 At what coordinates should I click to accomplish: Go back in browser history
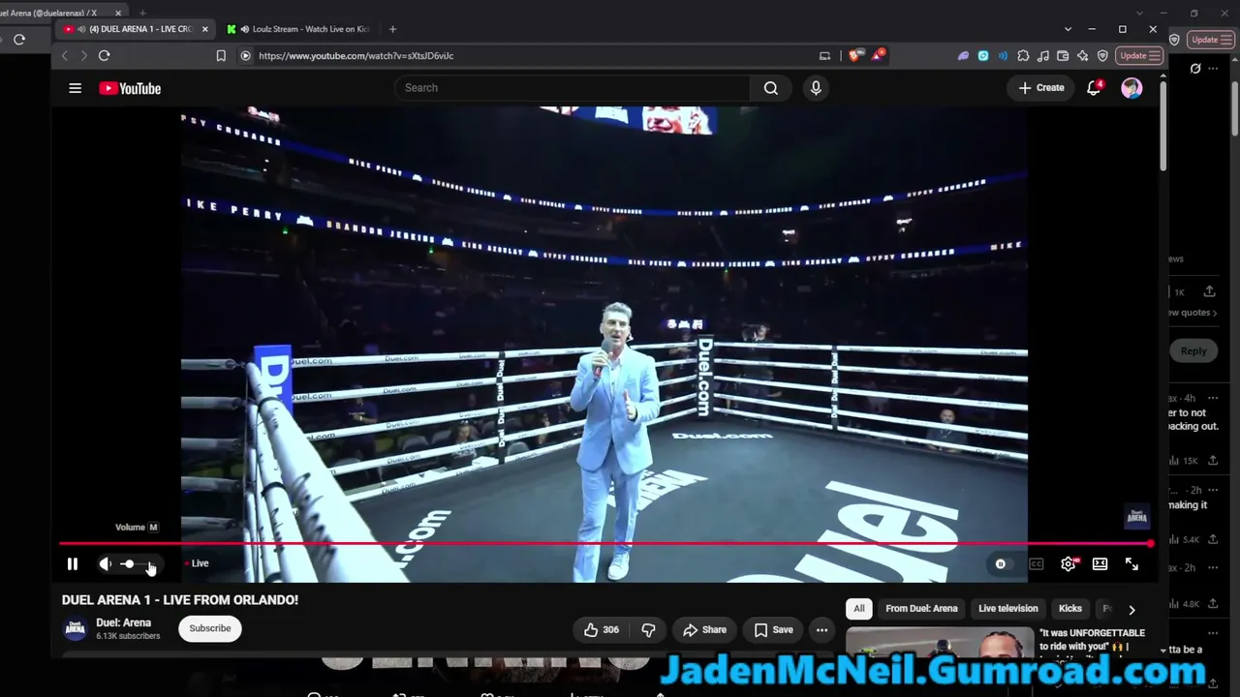65,56
